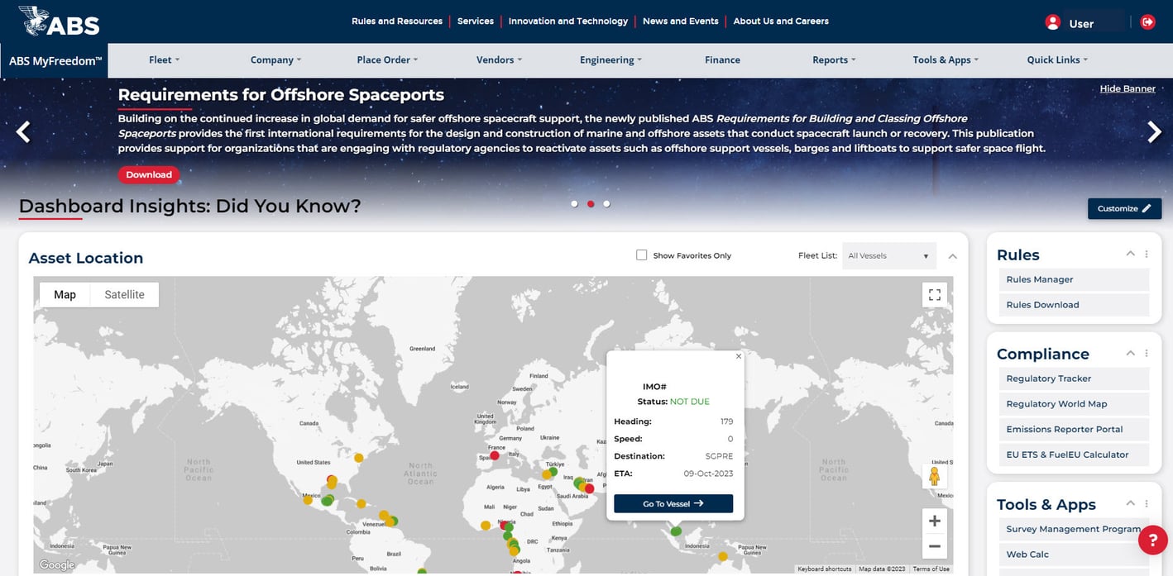Click Go To Vessel button
This screenshot has height=576, width=1173.
tap(673, 503)
